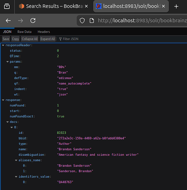Click Expand All button

click(x=48, y=39)
